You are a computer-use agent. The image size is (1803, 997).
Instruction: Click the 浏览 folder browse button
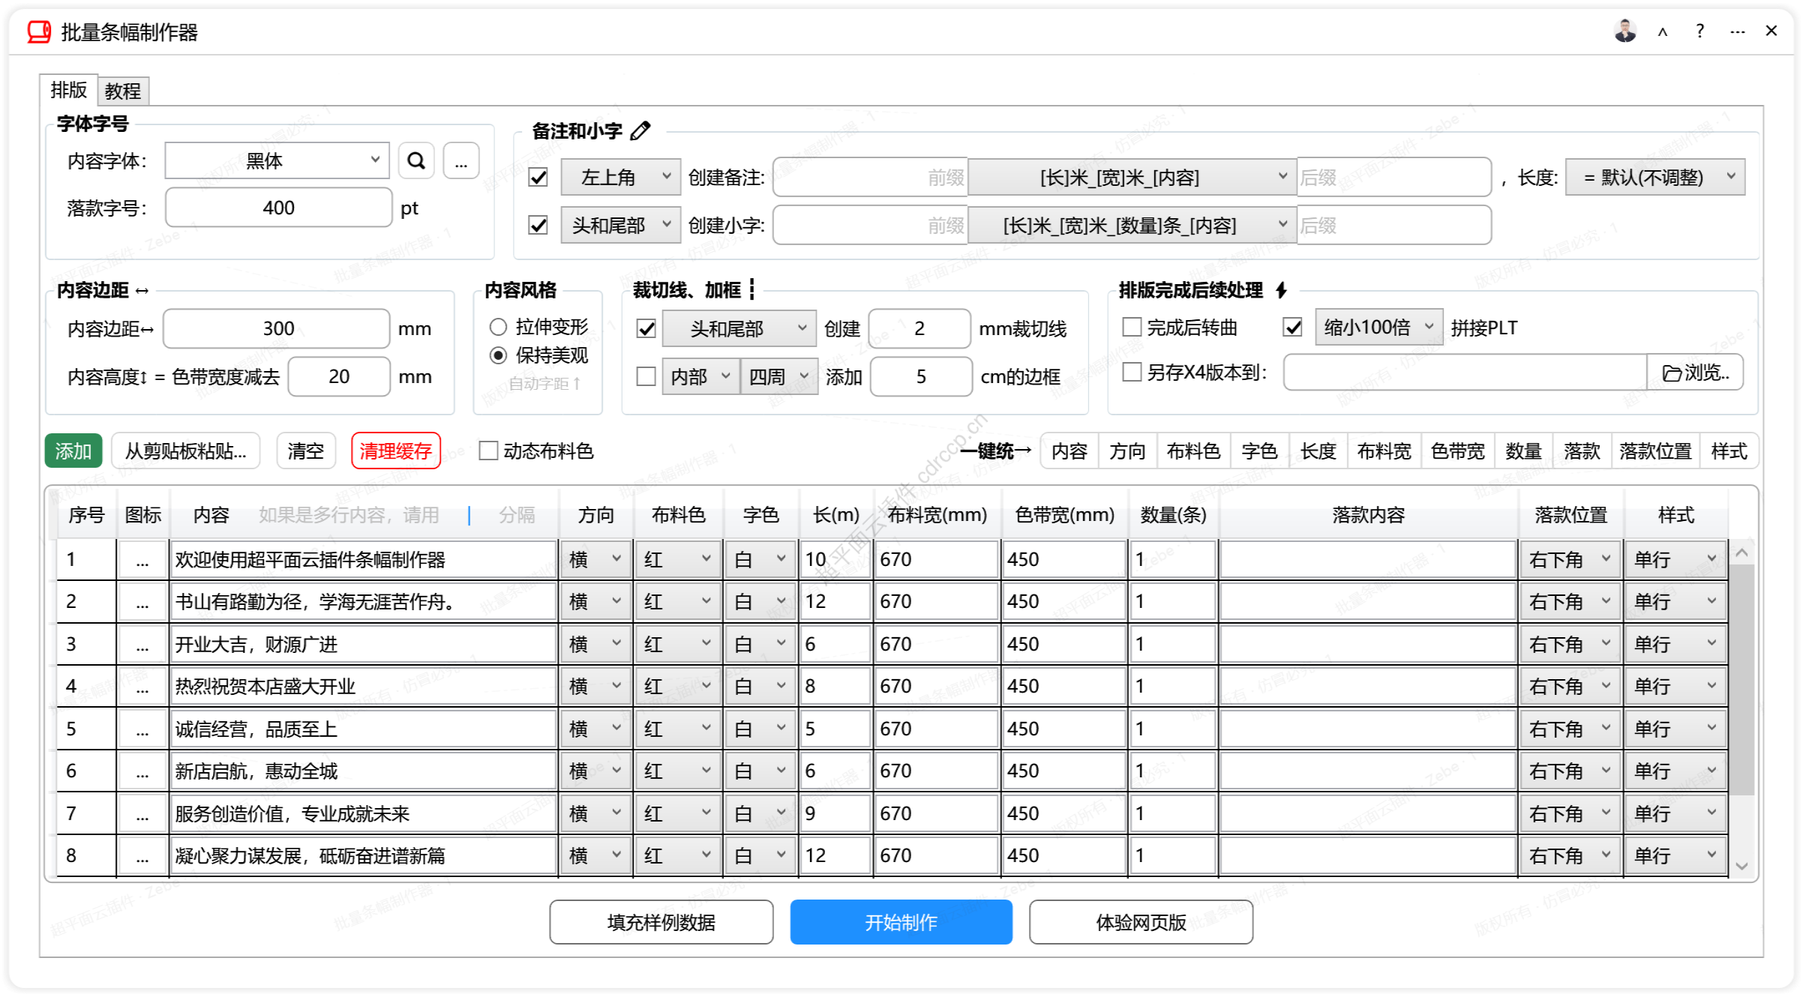pyautogui.click(x=1695, y=373)
